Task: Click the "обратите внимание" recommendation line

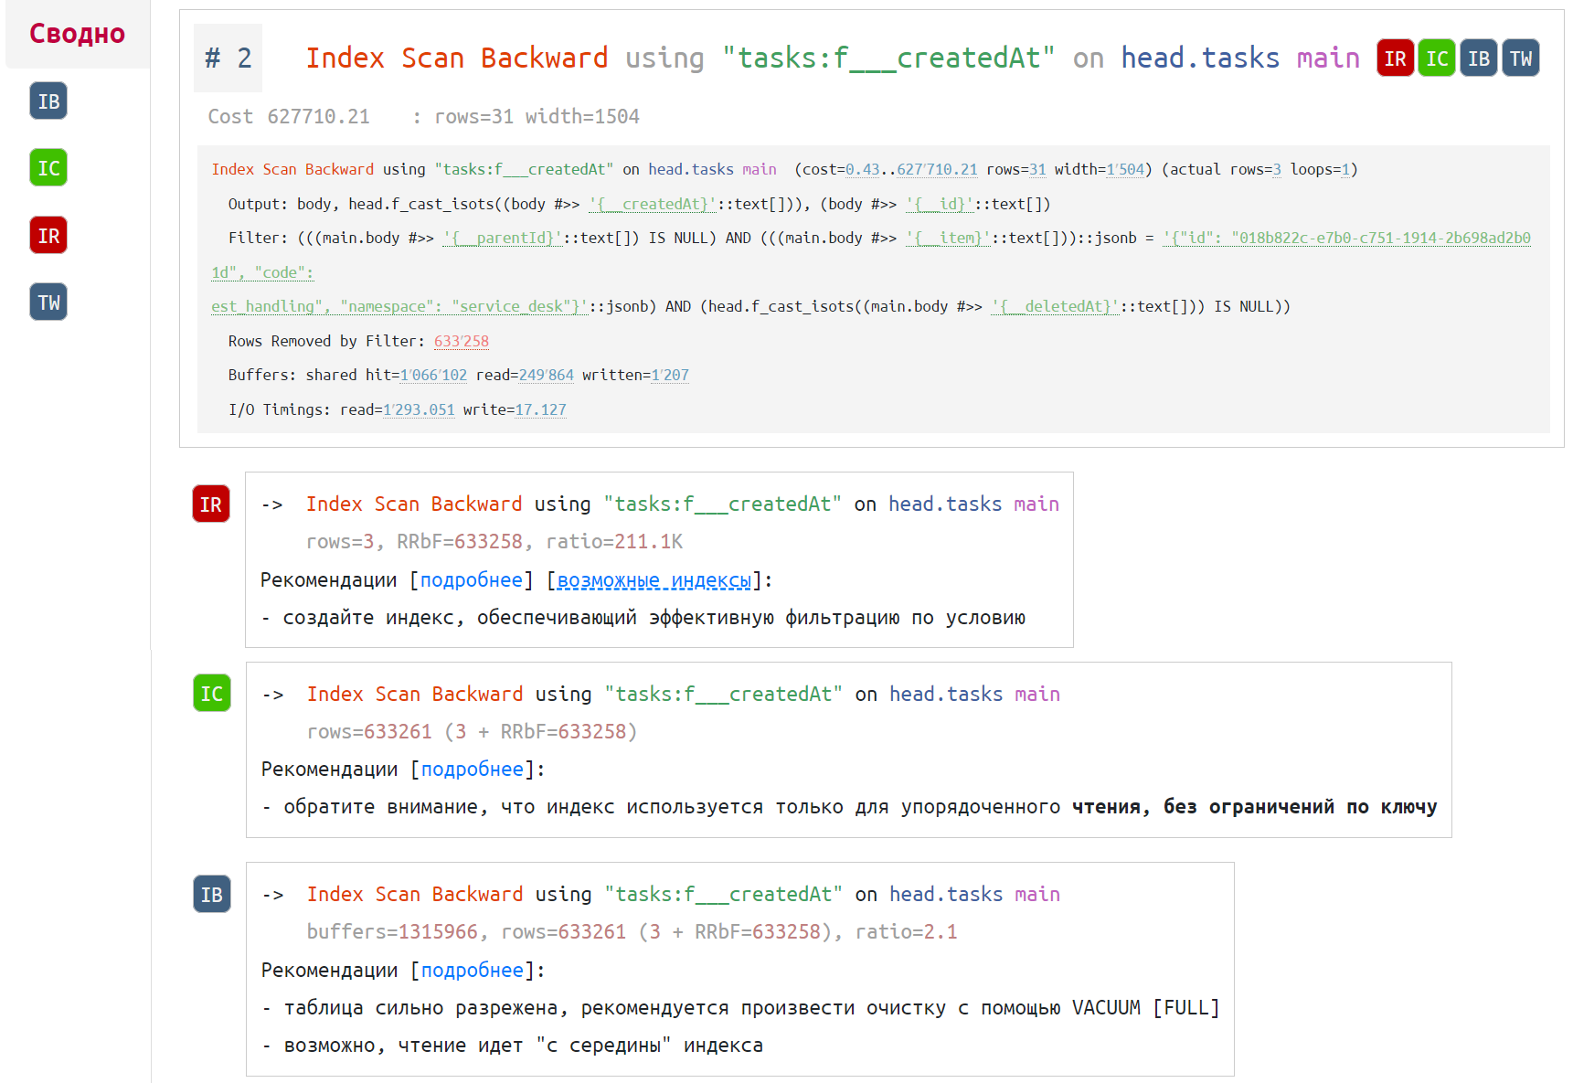Action: coord(849,807)
